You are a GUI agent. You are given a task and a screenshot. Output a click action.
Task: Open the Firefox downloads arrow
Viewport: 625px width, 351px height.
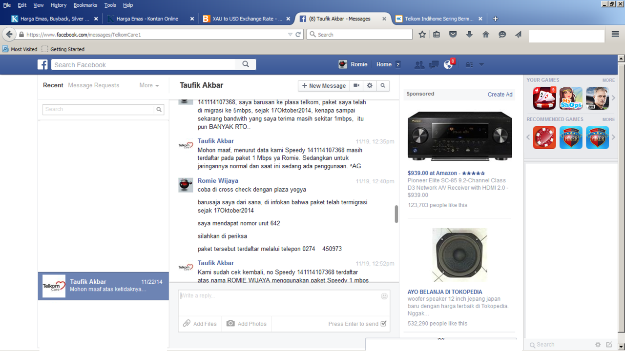click(x=469, y=35)
